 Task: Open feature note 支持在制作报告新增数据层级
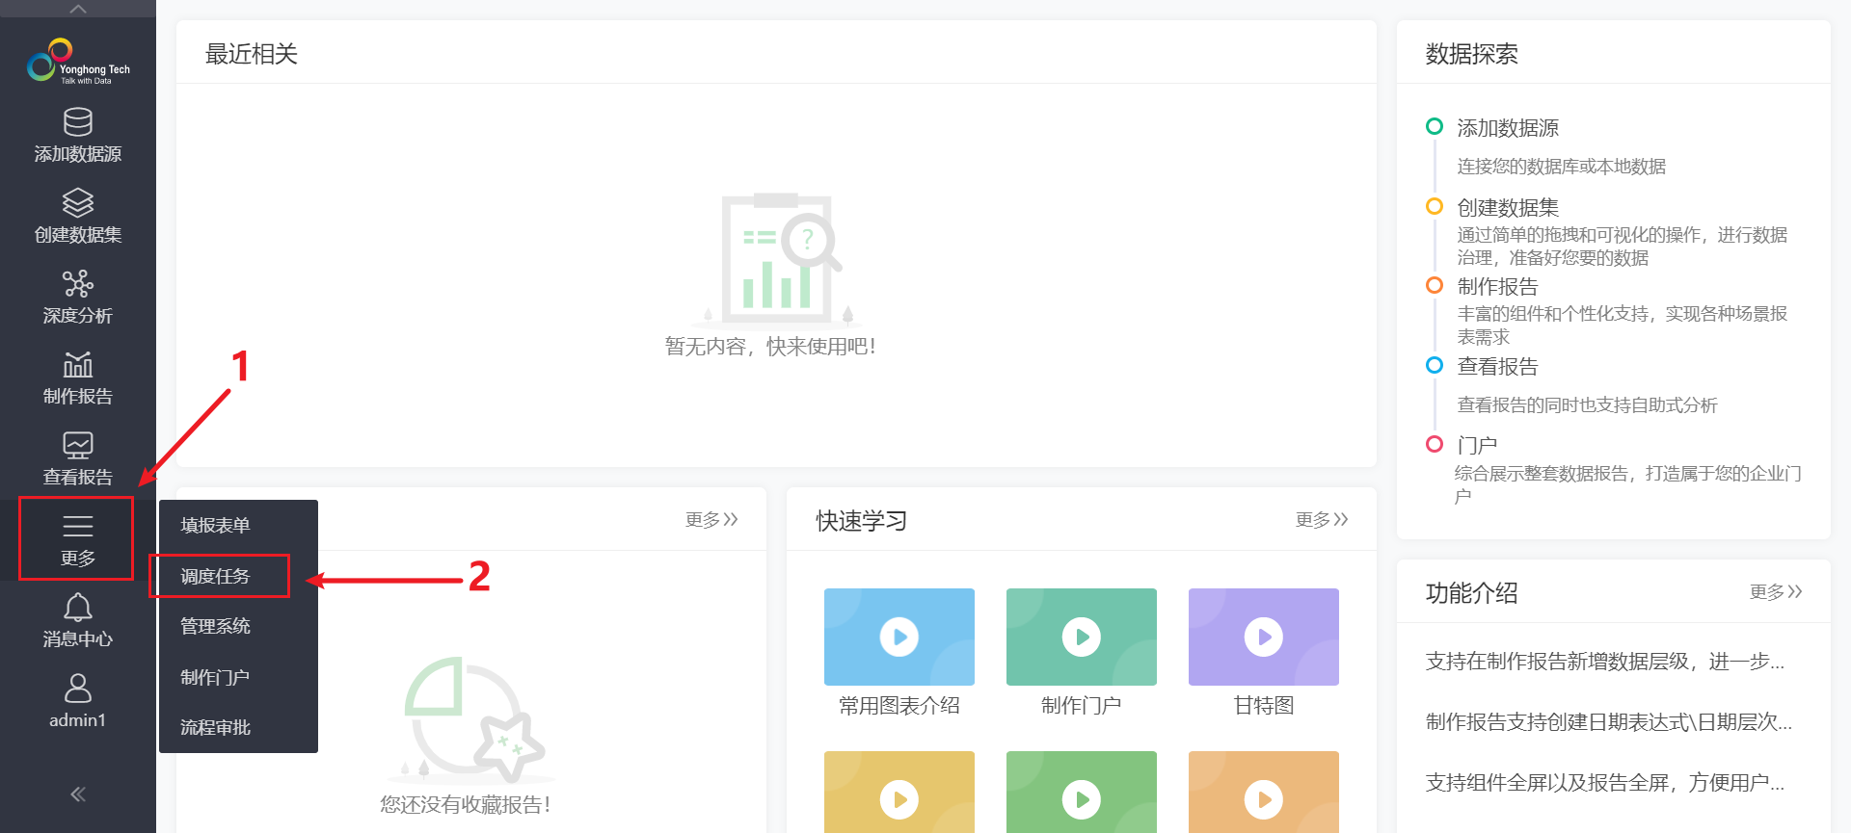pos(1605,662)
